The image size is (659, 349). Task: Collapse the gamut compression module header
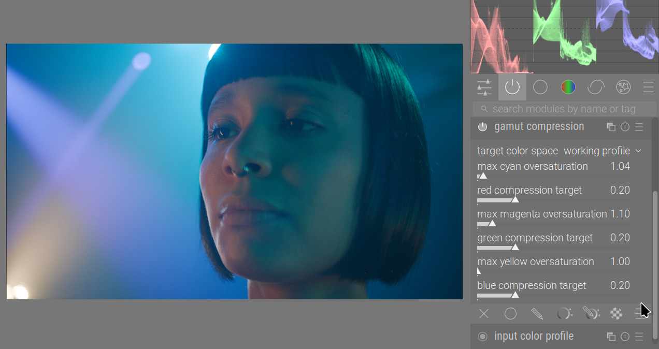click(539, 127)
